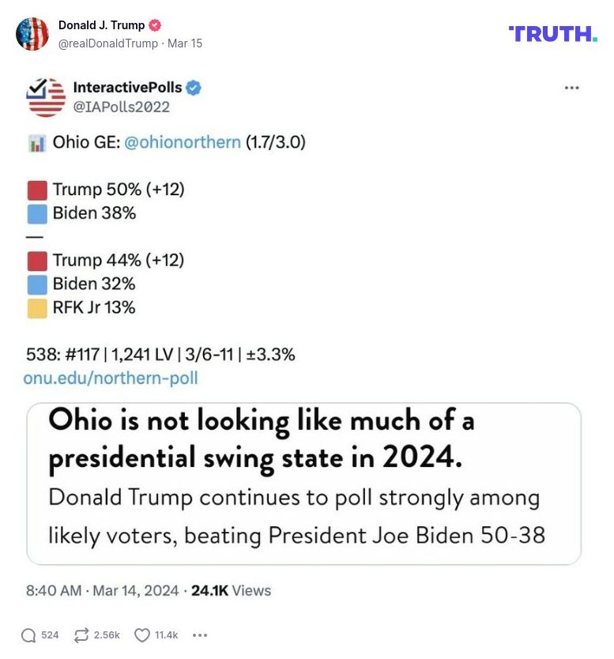Click the bar chart emoji before Ohio GE

pos(37,142)
